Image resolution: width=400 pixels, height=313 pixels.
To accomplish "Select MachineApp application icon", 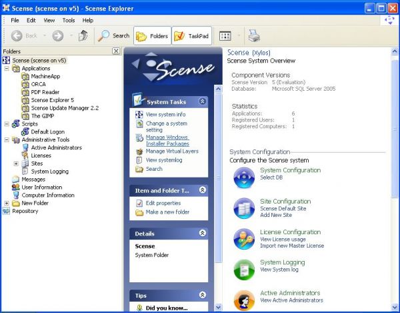I will point(25,76).
